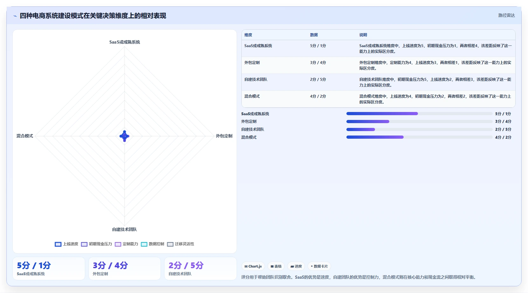Open the 3分 / 4分 外包定制 data card

tap(124, 269)
